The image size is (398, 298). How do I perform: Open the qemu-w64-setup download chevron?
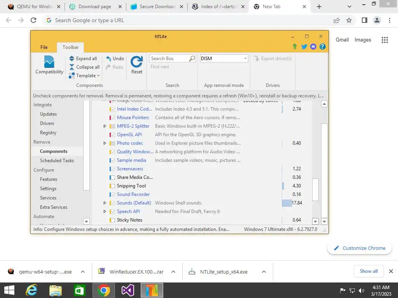pos(82,272)
